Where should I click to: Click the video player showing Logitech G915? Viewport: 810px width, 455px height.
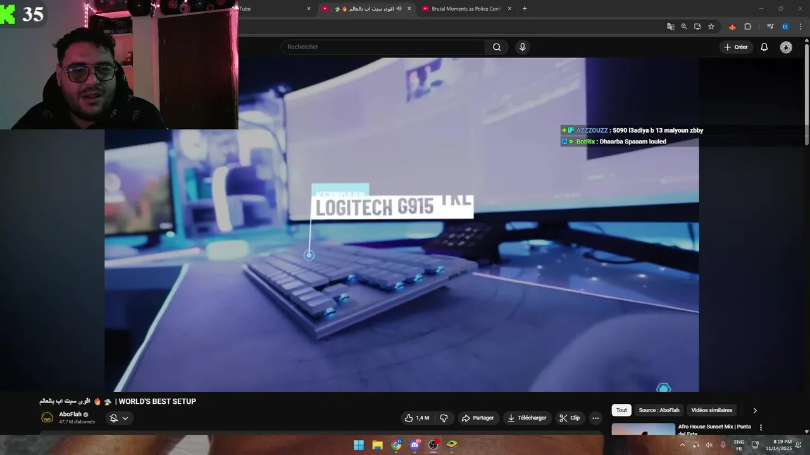coord(402,224)
